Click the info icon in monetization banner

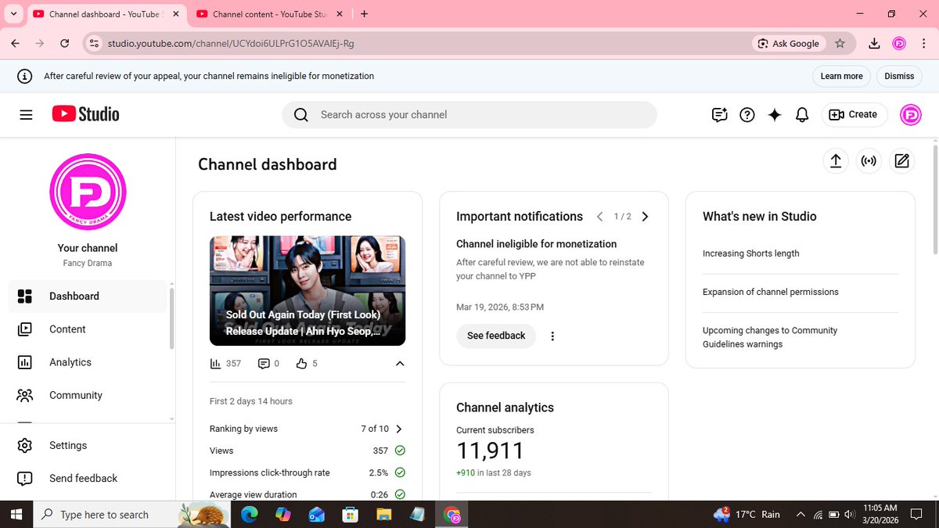click(x=26, y=76)
